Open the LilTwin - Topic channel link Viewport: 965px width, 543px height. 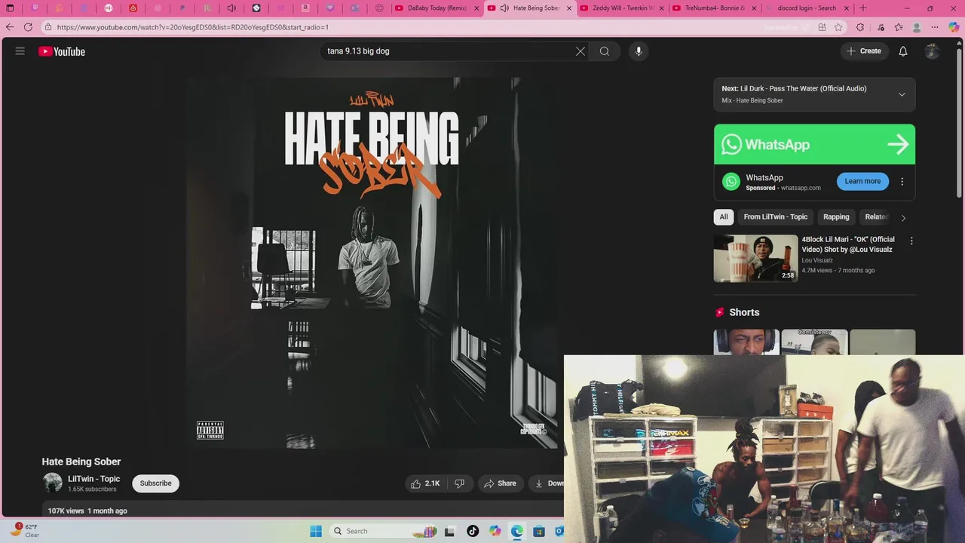pos(94,479)
